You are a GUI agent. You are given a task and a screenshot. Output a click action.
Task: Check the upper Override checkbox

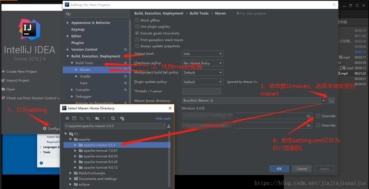coord(318,116)
